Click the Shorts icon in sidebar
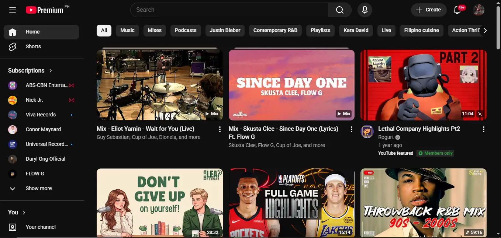This screenshot has height=238, width=501. pos(13,47)
